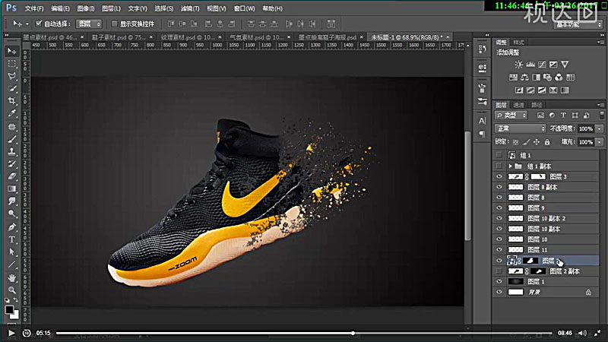The image size is (608, 342).
Task: Switch to the 通道 channels tab
Action: click(518, 105)
